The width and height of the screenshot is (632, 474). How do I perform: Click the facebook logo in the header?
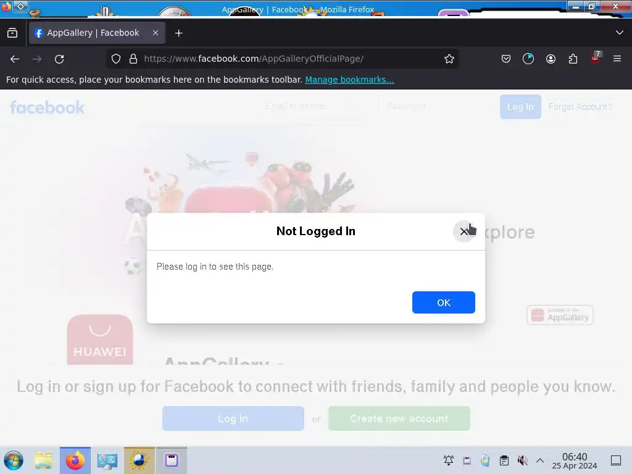pos(47,107)
